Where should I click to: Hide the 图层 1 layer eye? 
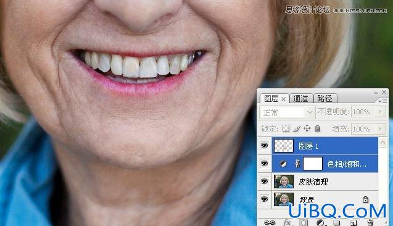[x=264, y=146]
